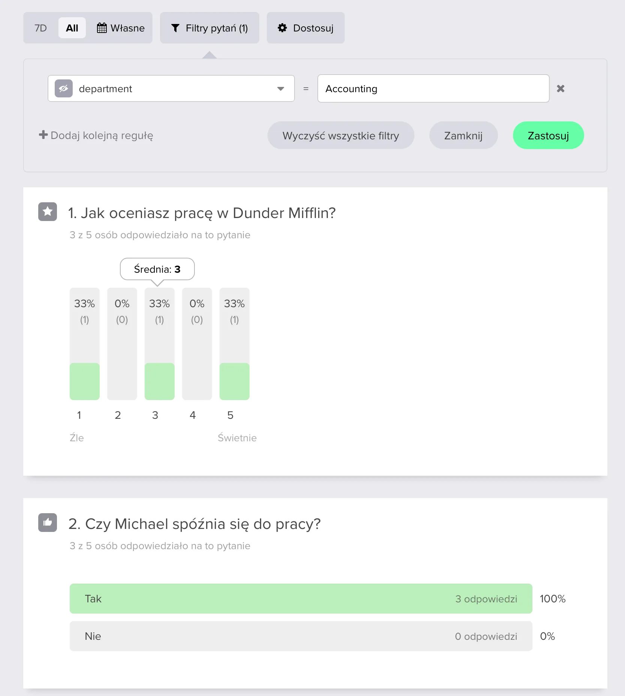Open the department attribute combo box
This screenshot has height=696, width=625.
171,88
